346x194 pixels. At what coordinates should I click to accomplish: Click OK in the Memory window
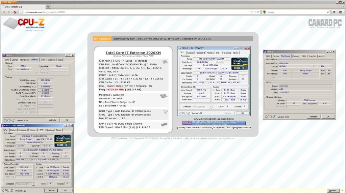tap(67, 120)
